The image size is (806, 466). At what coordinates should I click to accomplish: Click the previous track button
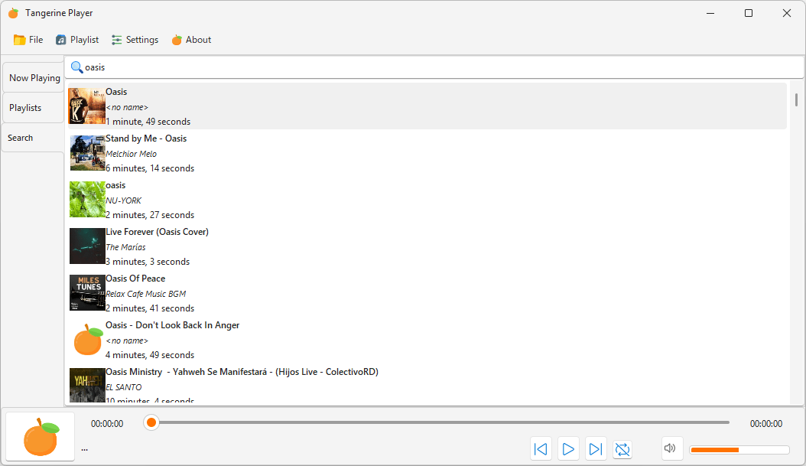click(x=541, y=449)
